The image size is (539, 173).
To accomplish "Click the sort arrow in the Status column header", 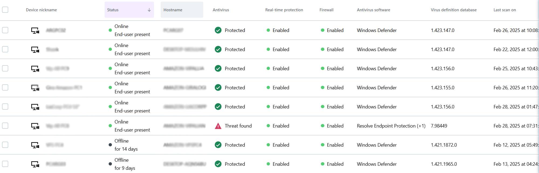I will pyautogui.click(x=149, y=10).
